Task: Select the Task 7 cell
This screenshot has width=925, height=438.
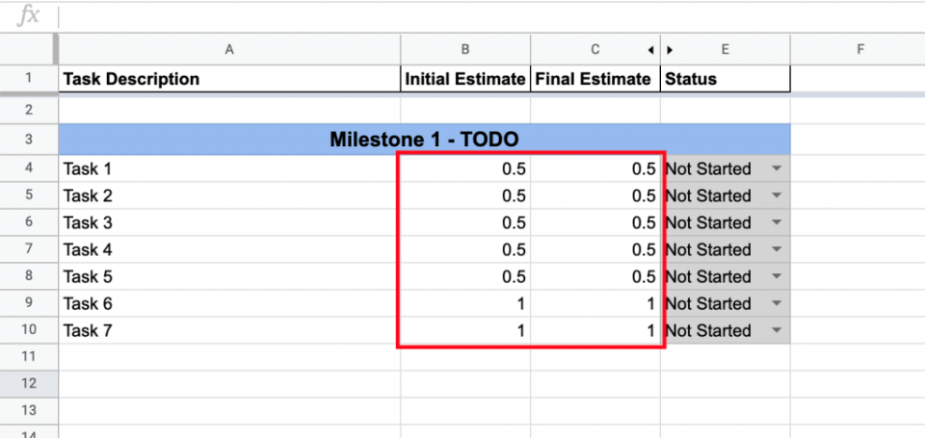Action: point(229,331)
